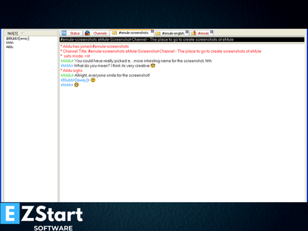Click the red 'Channel Title:' message line
The height and width of the screenshot is (231, 308).
pyautogui.click(x=161, y=51)
